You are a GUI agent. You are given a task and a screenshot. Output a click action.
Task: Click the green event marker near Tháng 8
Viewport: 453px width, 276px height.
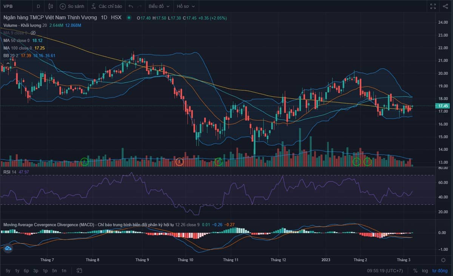[x=85, y=162]
